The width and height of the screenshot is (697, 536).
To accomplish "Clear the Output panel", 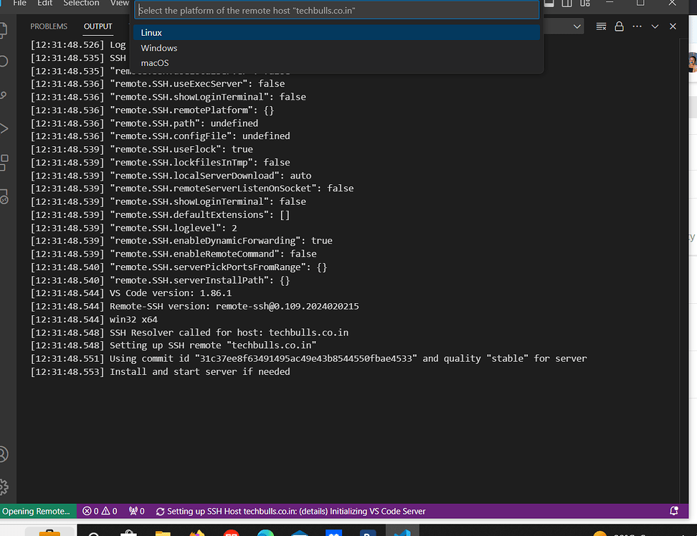I will pos(601,26).
